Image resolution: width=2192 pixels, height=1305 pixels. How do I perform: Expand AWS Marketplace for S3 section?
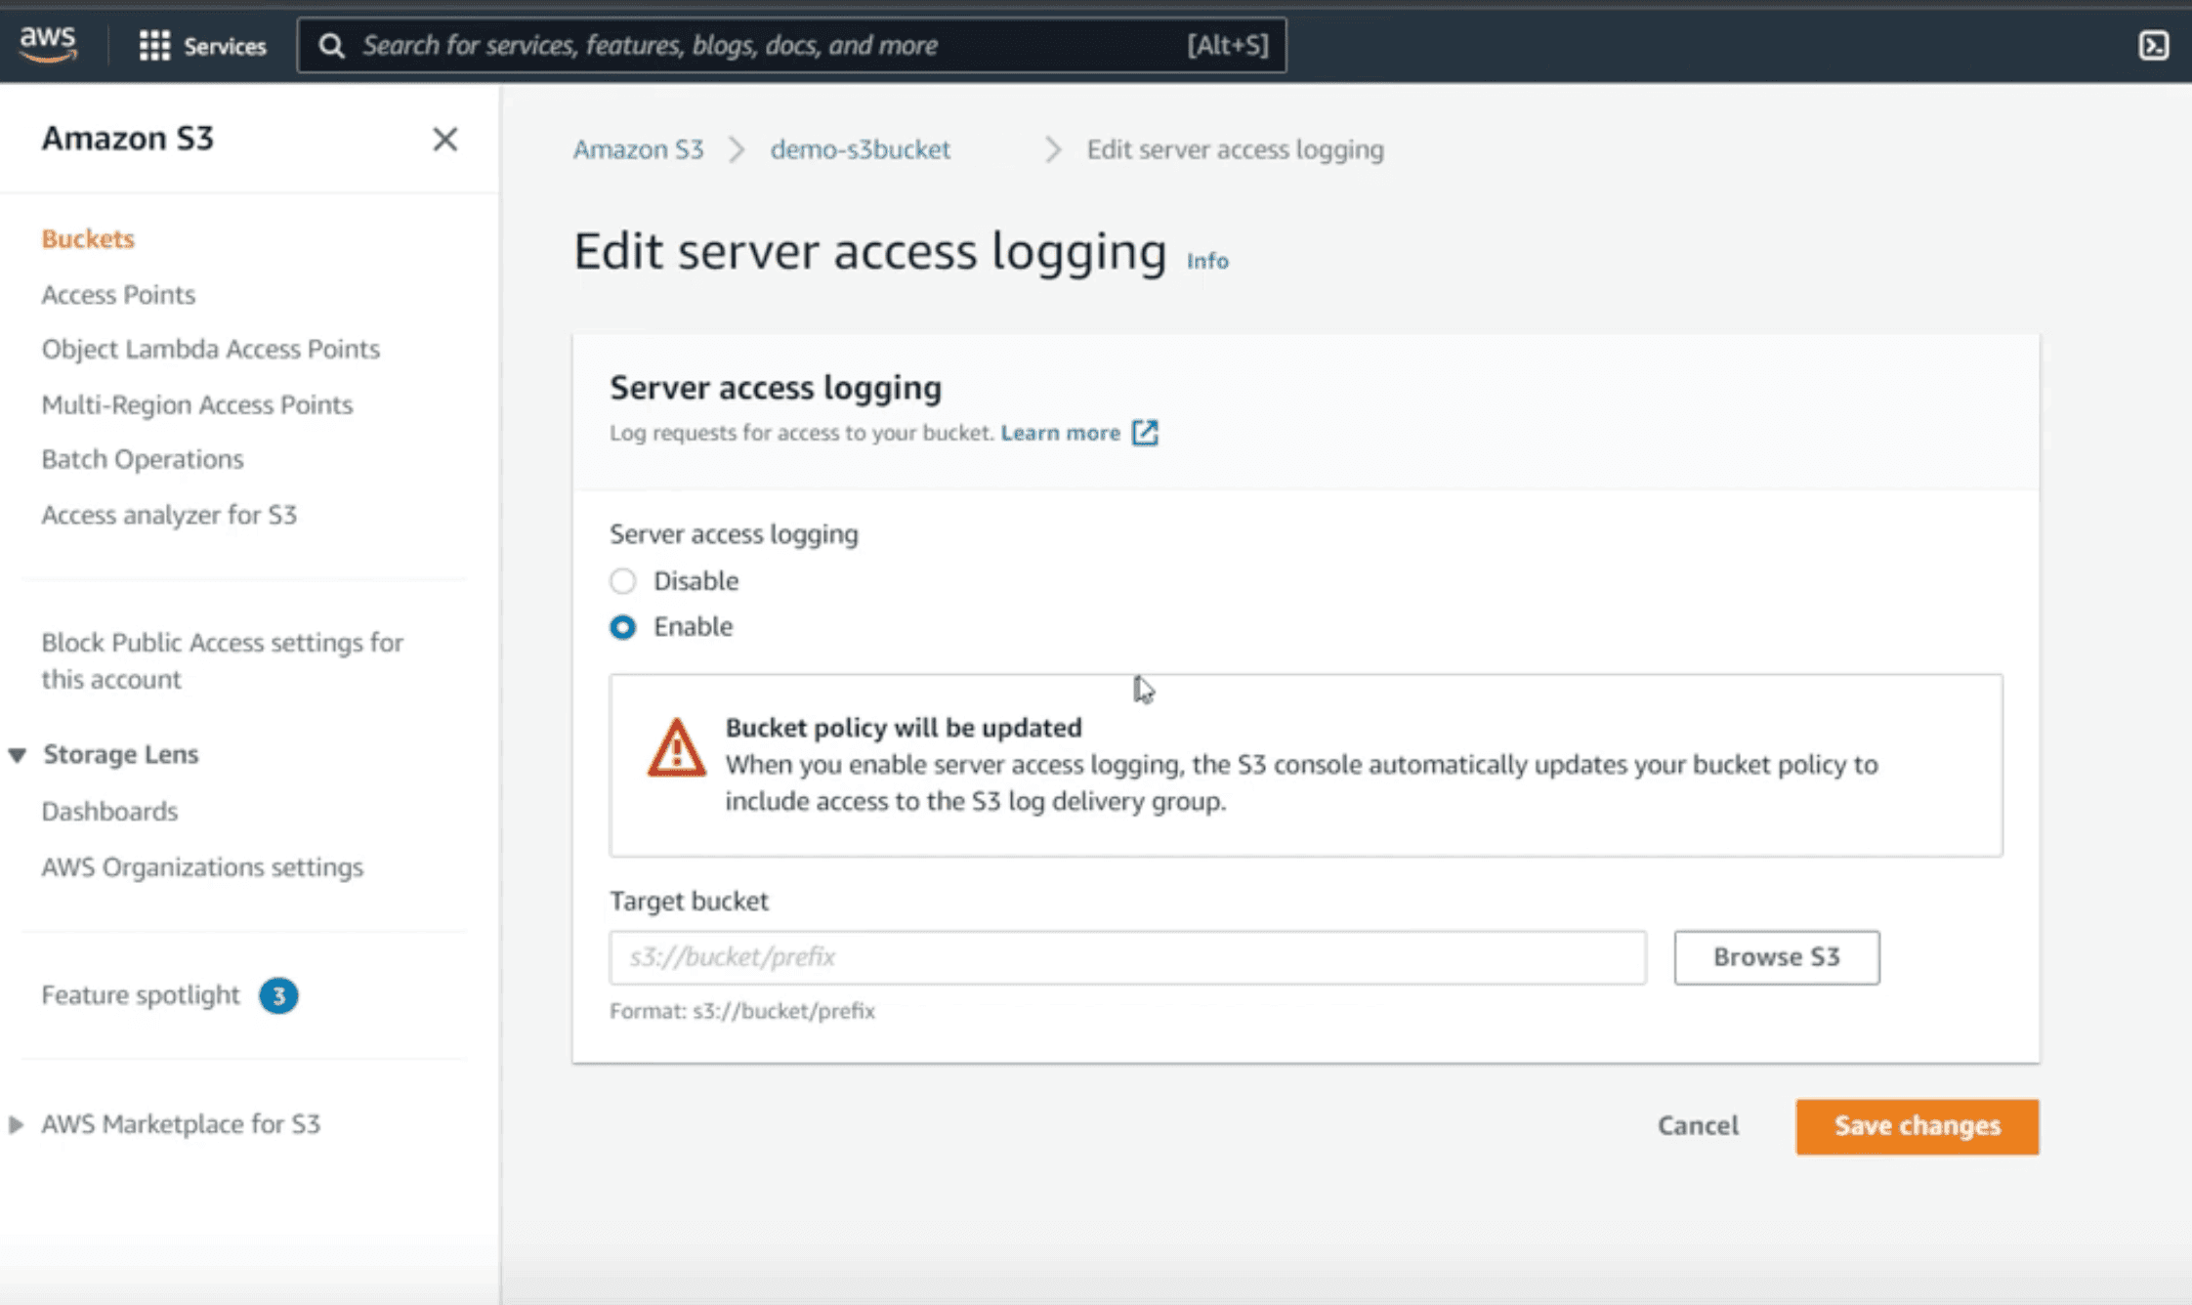tap(16, 1124)
